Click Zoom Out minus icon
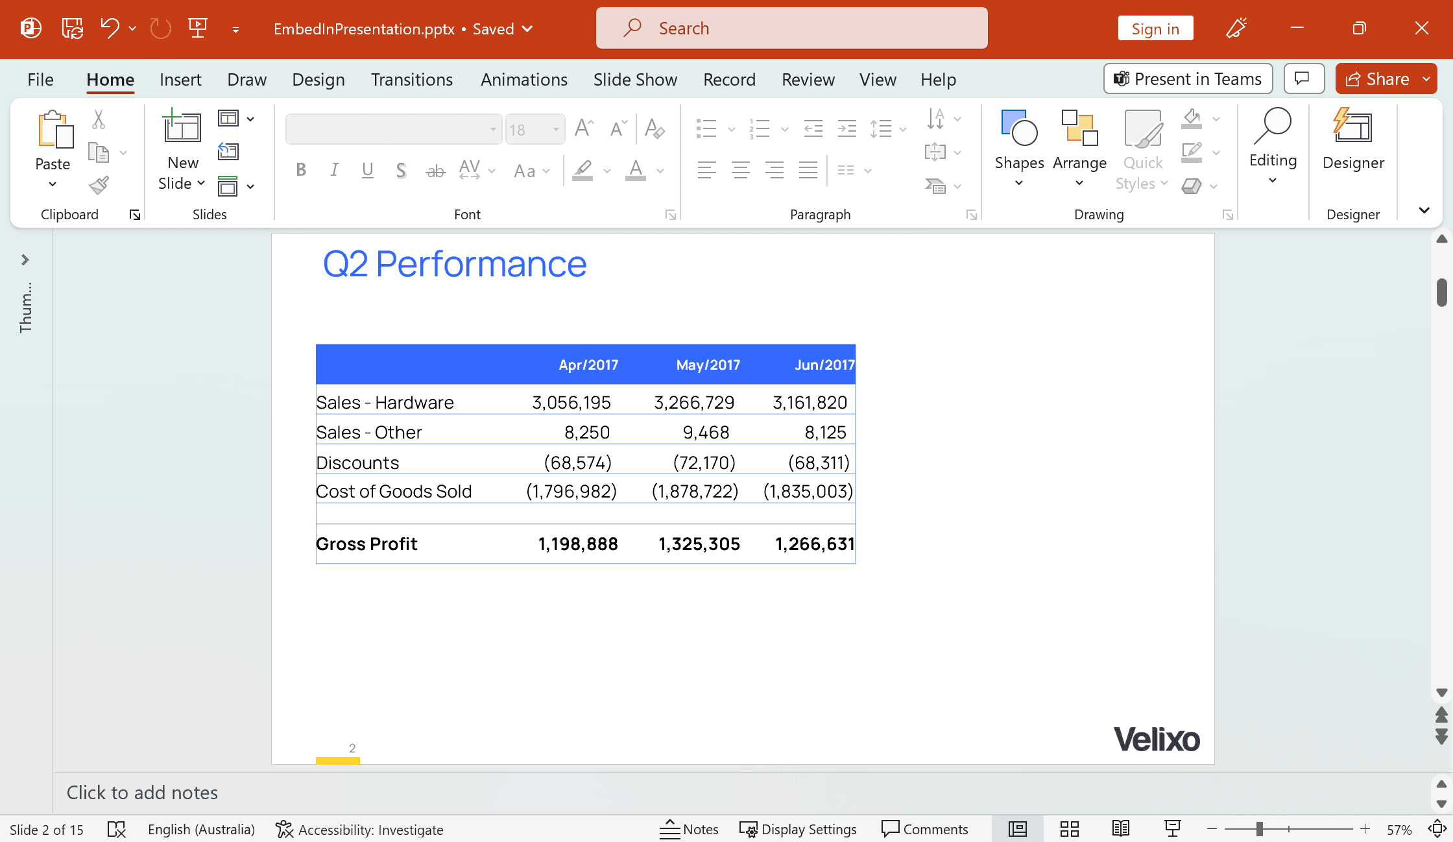Screen dimensions: 1453x842 pos(1212,829)
